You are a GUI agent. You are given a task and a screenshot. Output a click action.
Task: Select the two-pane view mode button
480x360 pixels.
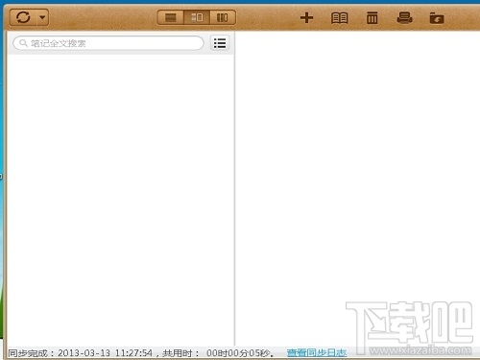197,17
